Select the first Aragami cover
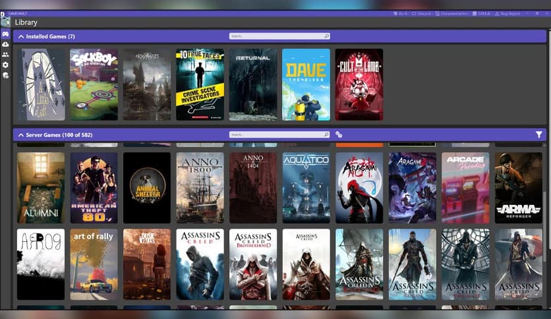 [x=359, y=188]
